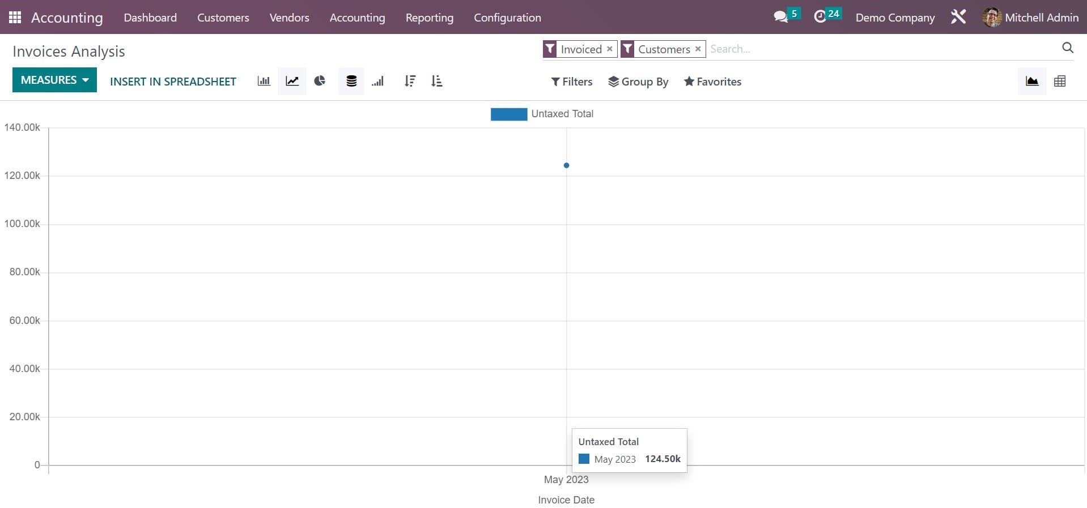1087x508 pixels.
Task: Open the Customers menu
Action: 223,18
